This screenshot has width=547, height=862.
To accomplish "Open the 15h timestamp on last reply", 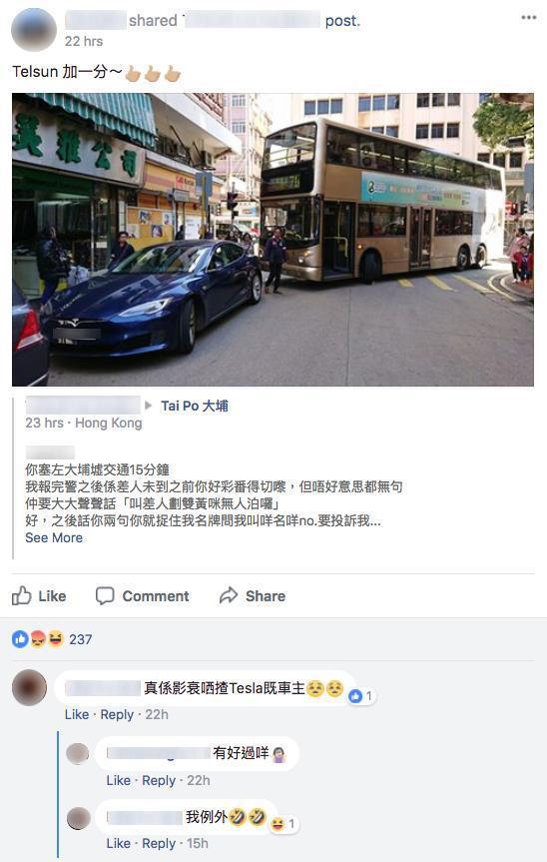I will [x=198, y=843].
